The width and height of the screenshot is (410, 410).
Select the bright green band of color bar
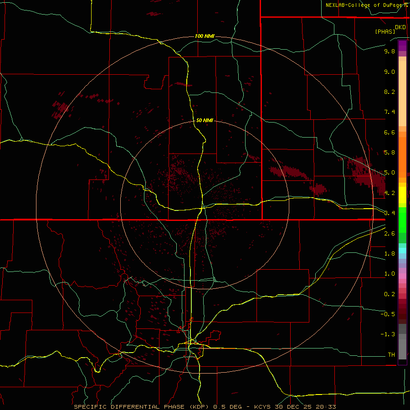402,220
